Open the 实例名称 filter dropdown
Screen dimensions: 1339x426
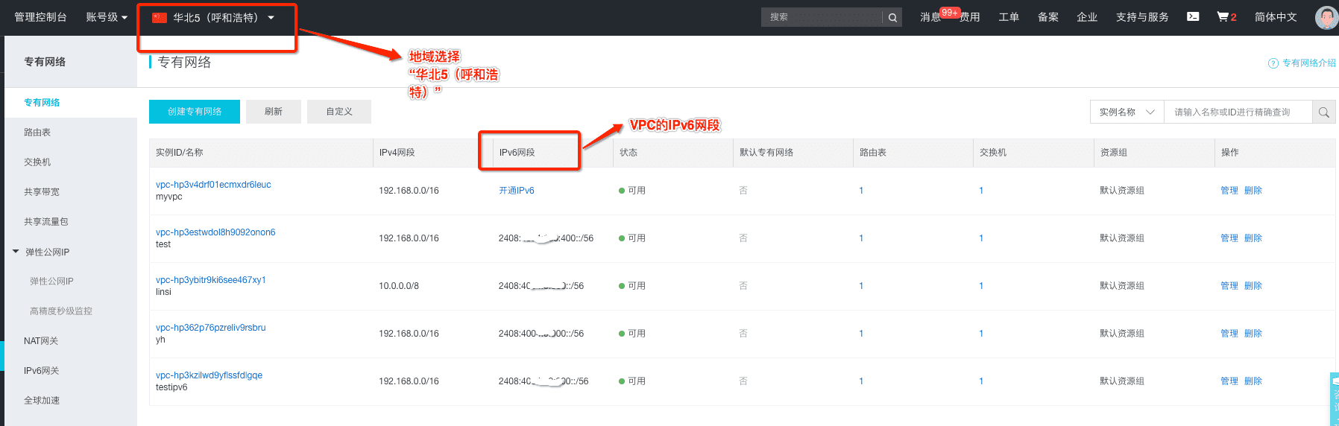[1127, 112]
